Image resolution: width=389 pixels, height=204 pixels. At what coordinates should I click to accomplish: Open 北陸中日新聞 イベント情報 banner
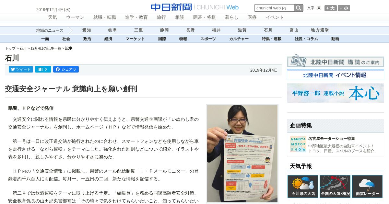coord(336,75)
